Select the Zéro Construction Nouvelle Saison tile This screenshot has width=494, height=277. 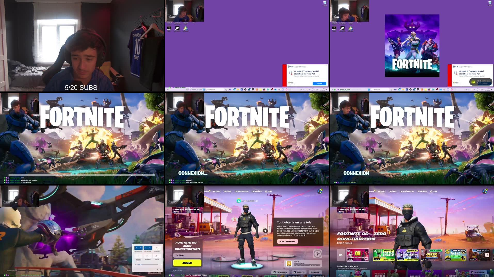408,255
